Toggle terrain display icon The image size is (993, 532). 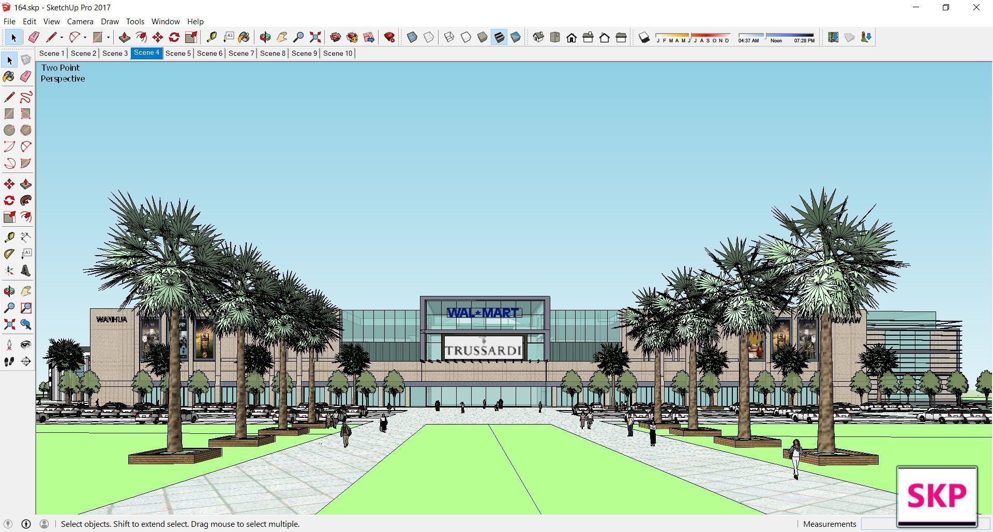click(849, 37)
